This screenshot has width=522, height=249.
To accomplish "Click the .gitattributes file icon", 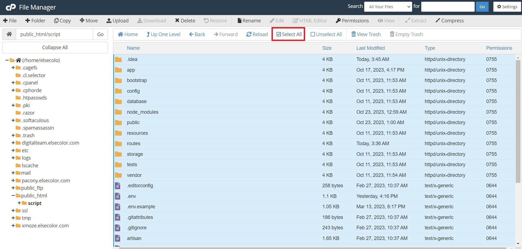I will pos(118,217).
